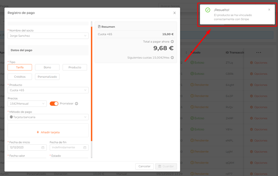Expand the Nombre del socio dropdown
The image size is (278, 176).
48,36
